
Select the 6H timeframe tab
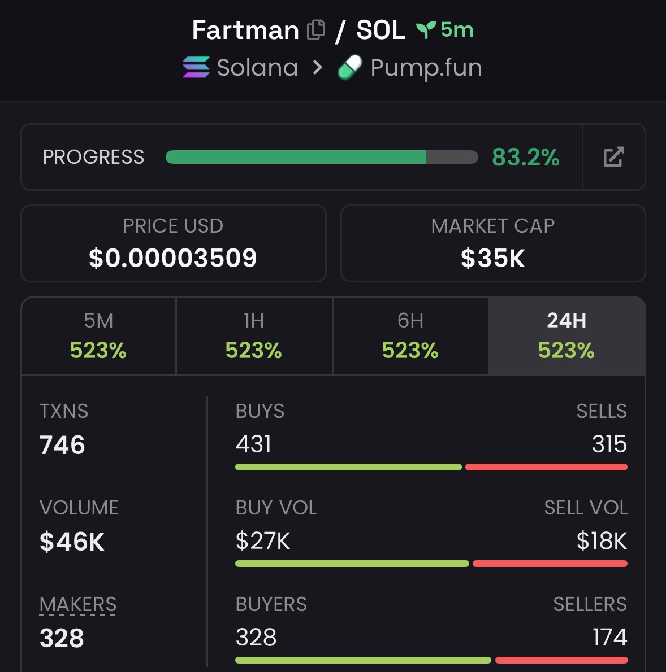410,336
